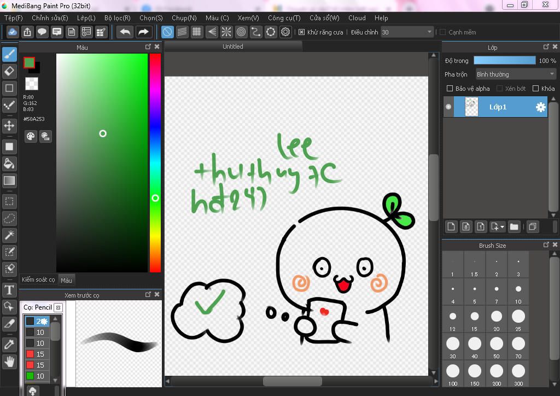Viewport: 560px width, 396px height.
Task: Enable the crisscross grid snap
Action: pyautogui.click(x=197, y=32)
